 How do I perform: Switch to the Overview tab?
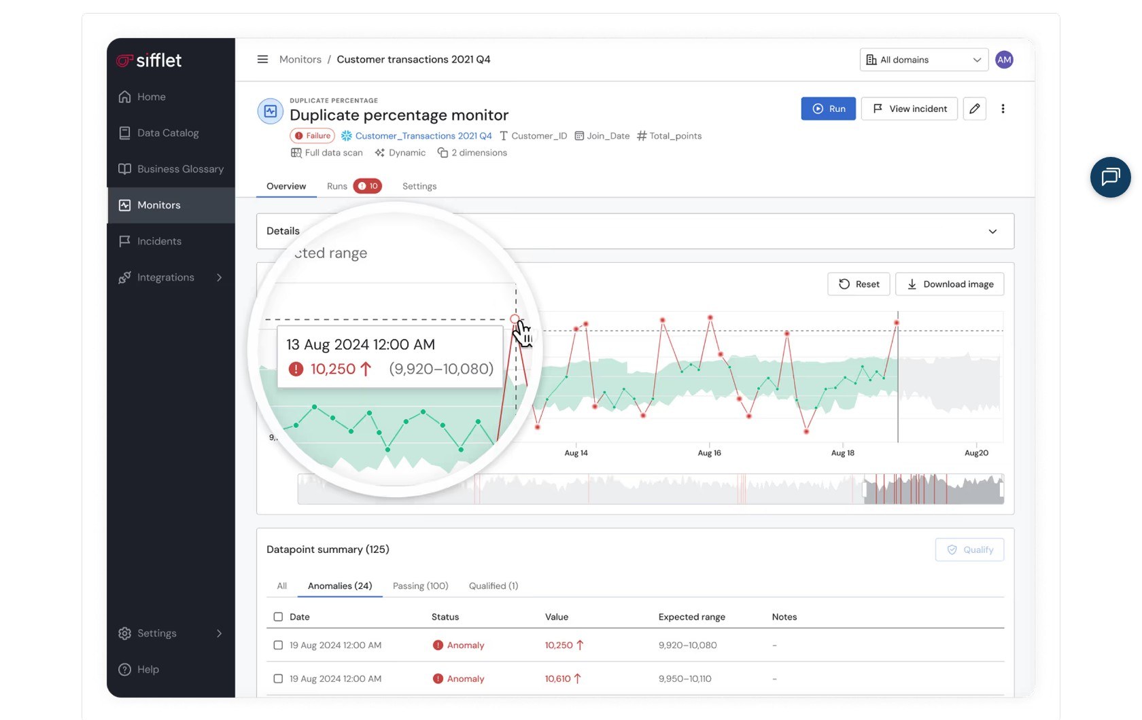pyautogui.click(x=286, y=186)
